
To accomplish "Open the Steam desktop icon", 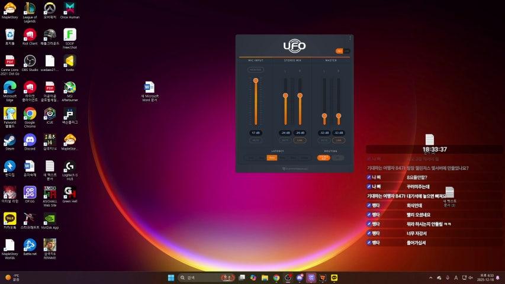I will pyautogui.click(x=9, y=140).
